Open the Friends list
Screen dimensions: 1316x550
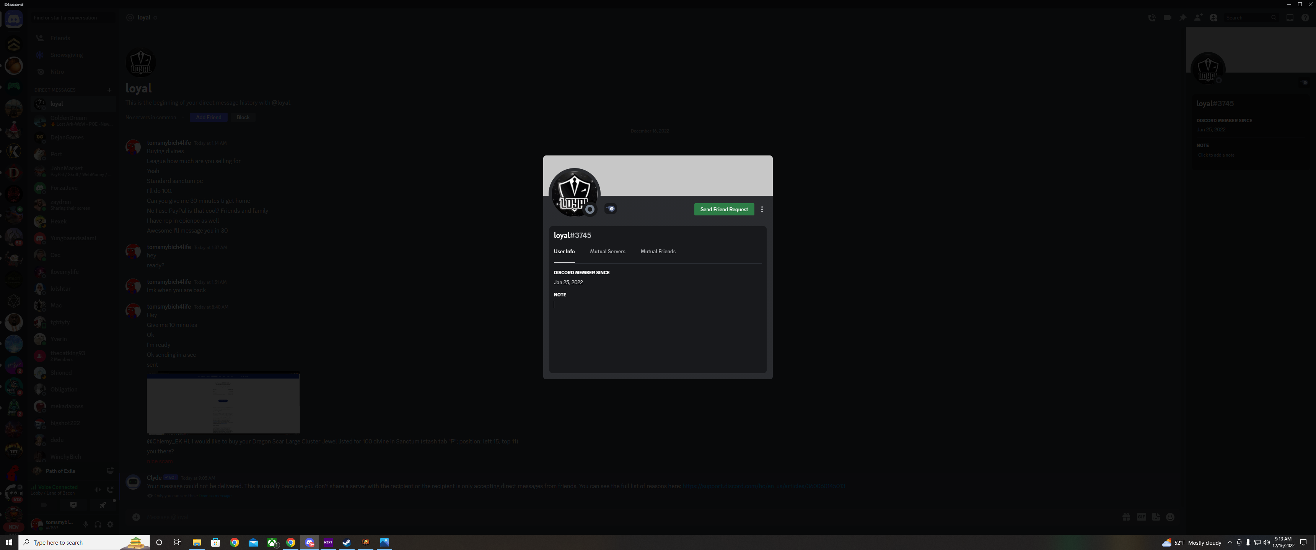click(73, 38)
